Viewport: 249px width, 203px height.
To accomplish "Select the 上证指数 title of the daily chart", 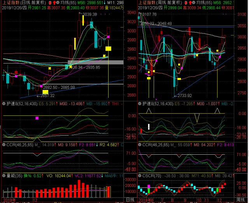I will (11, 2).
